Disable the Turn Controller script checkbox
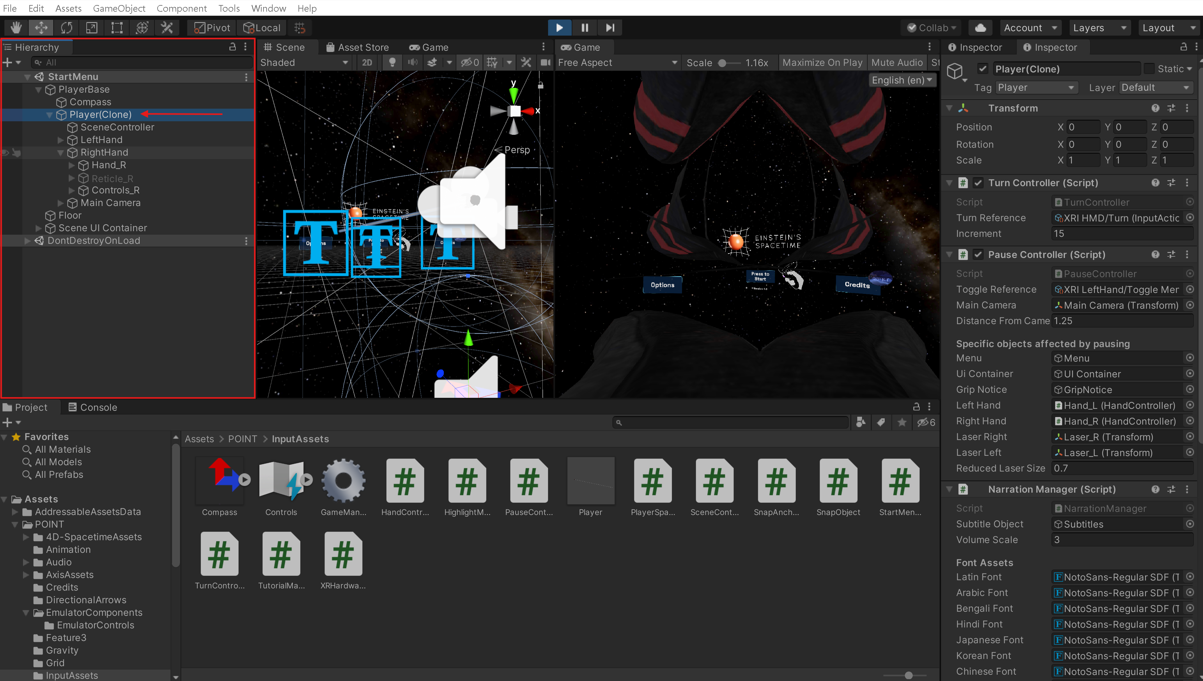 [x=978, y=183]
